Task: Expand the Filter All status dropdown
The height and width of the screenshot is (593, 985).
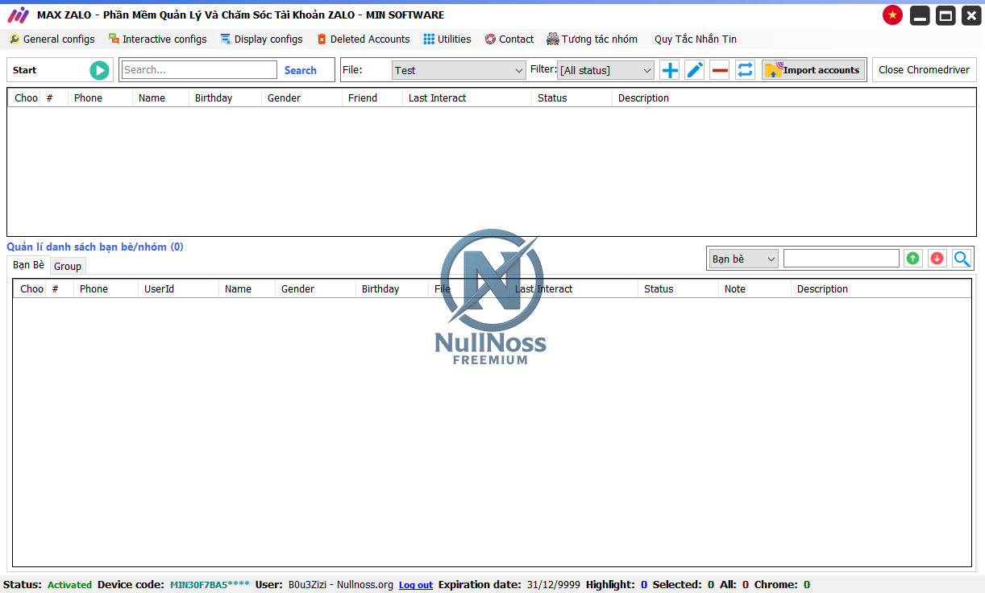Action: [x=605, y=71]
